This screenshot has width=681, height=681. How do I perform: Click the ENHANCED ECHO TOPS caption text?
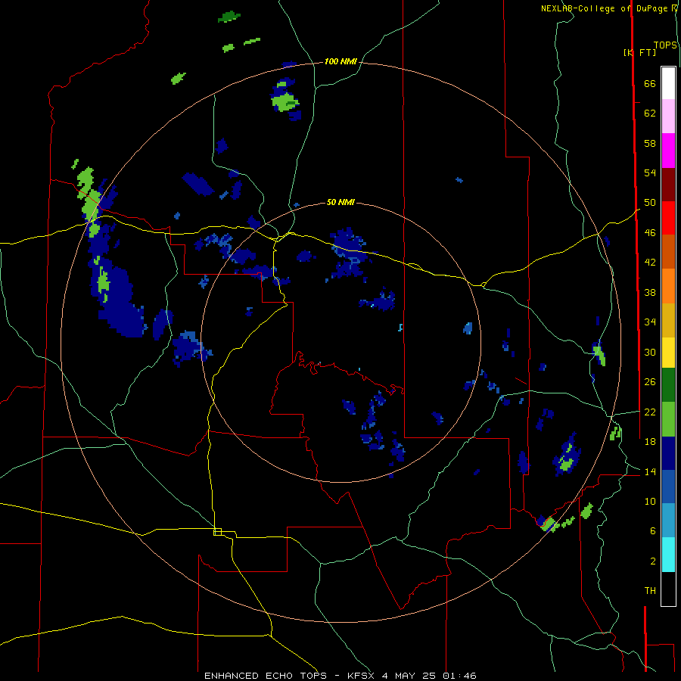click(x=266, y=676)
